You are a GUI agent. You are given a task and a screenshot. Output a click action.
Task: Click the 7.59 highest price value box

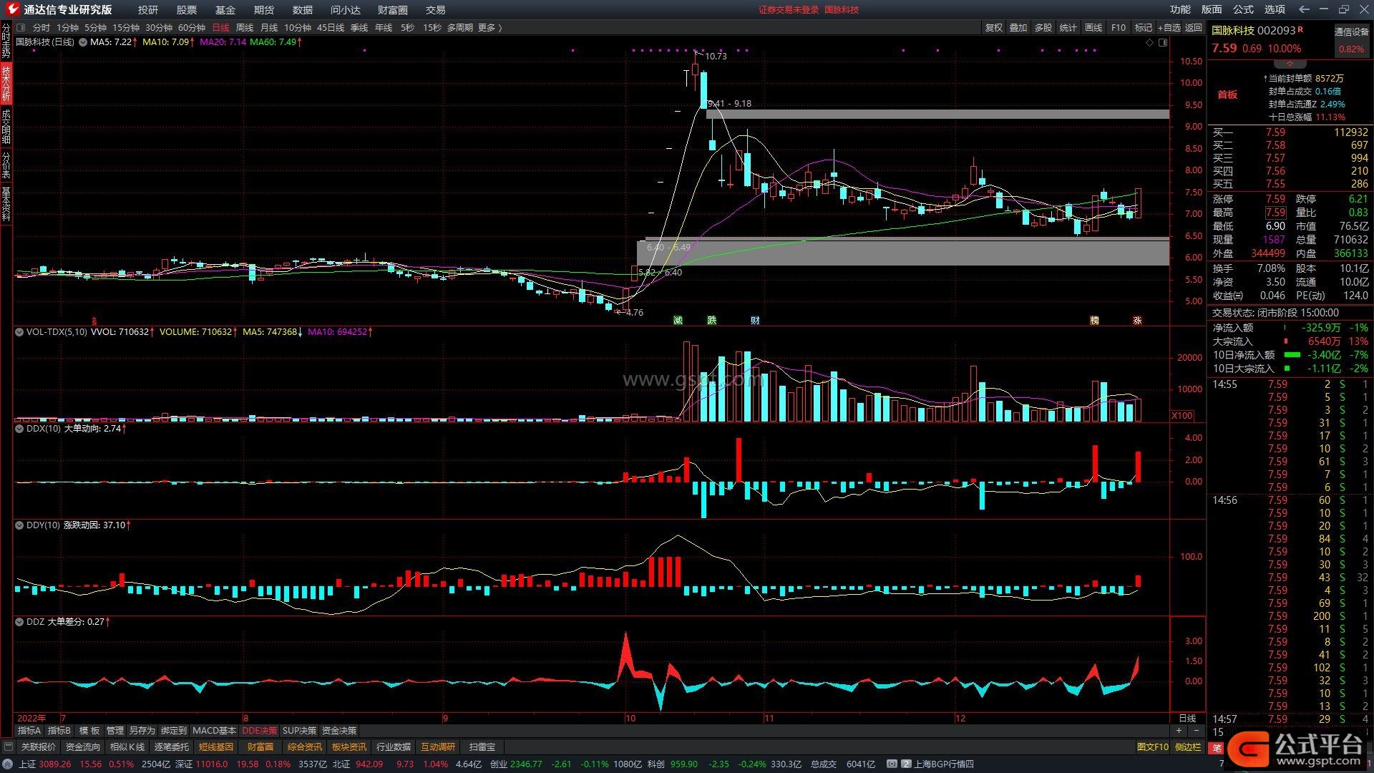pyautogui.click(x=1275, y=213)
